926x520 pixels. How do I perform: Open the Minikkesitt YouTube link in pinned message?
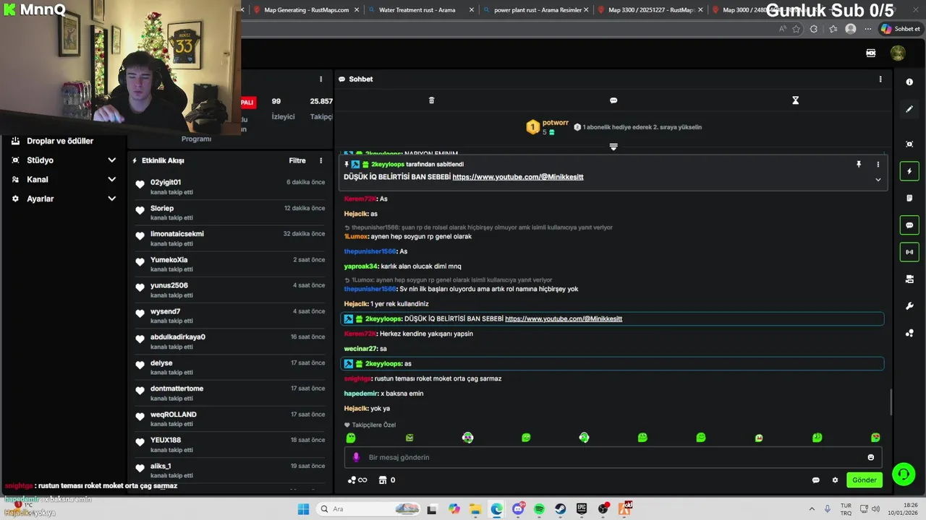(518, 177)
